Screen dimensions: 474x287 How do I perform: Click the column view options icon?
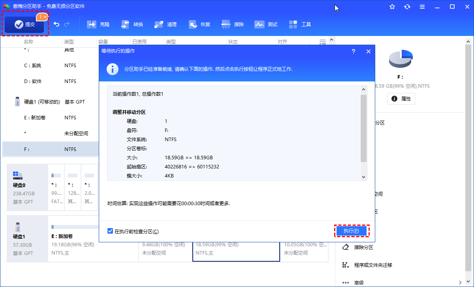323,42
